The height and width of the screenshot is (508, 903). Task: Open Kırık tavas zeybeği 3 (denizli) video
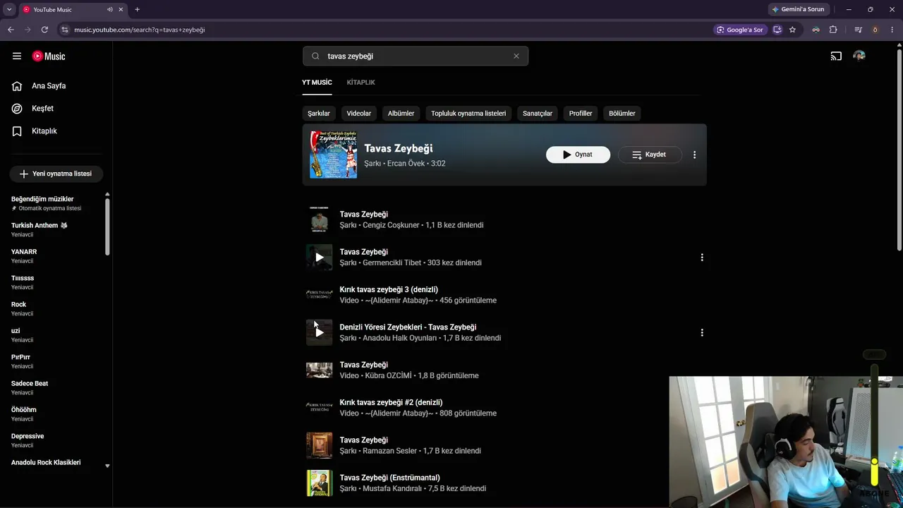click(389, 289)
